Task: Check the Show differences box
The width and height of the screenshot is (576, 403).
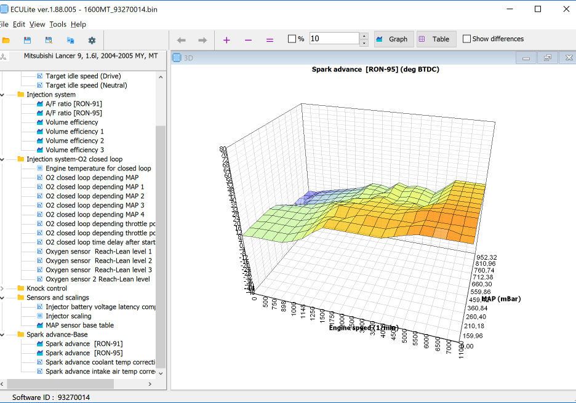Action: [x=467, y=39]
